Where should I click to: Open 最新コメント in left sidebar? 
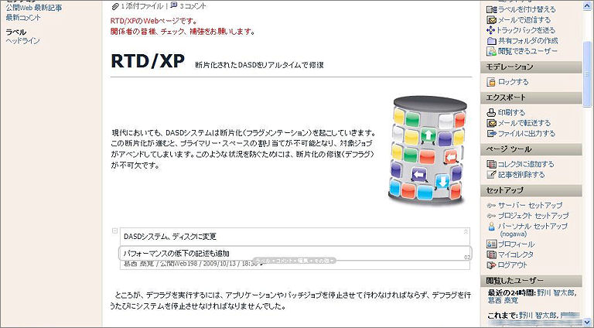click(23, 18)
